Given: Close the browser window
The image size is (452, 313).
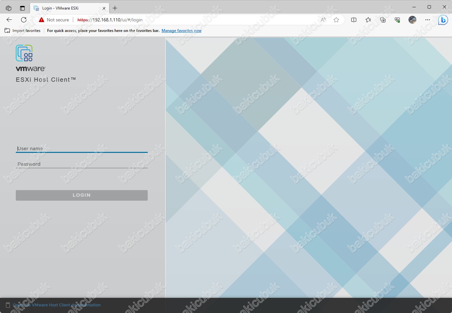Looking at the screenshot, I should coord(444,7).
